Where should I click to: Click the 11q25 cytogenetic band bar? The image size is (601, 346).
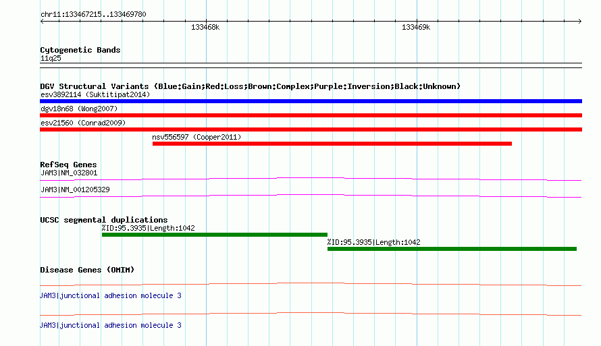click(x=311, y=65)
